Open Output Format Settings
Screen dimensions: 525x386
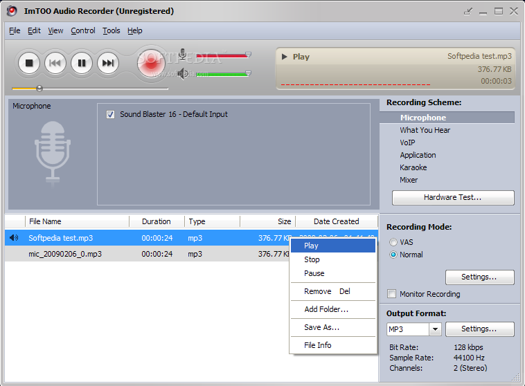(479, 329)
